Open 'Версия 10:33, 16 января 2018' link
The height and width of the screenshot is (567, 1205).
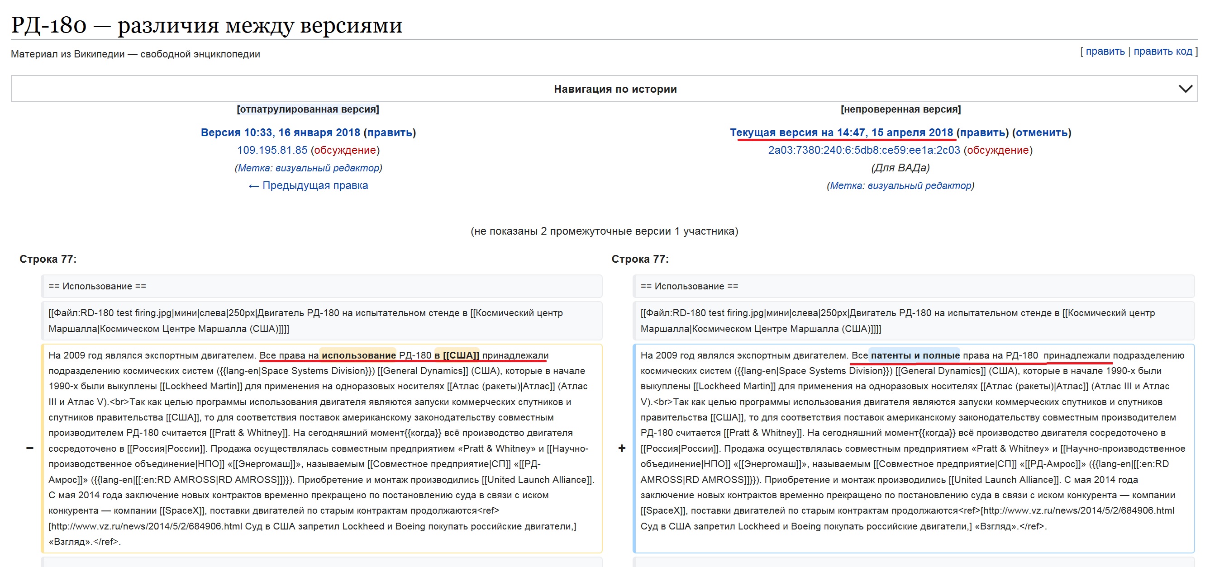pyautogui.click(x=280, y=132)
